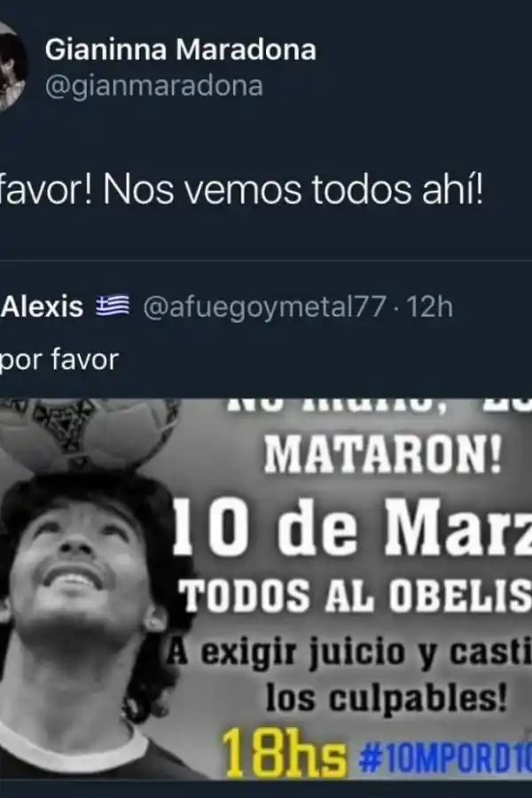
Task: Click the 'A exigir juicio y casti' line
Action: 348,653
